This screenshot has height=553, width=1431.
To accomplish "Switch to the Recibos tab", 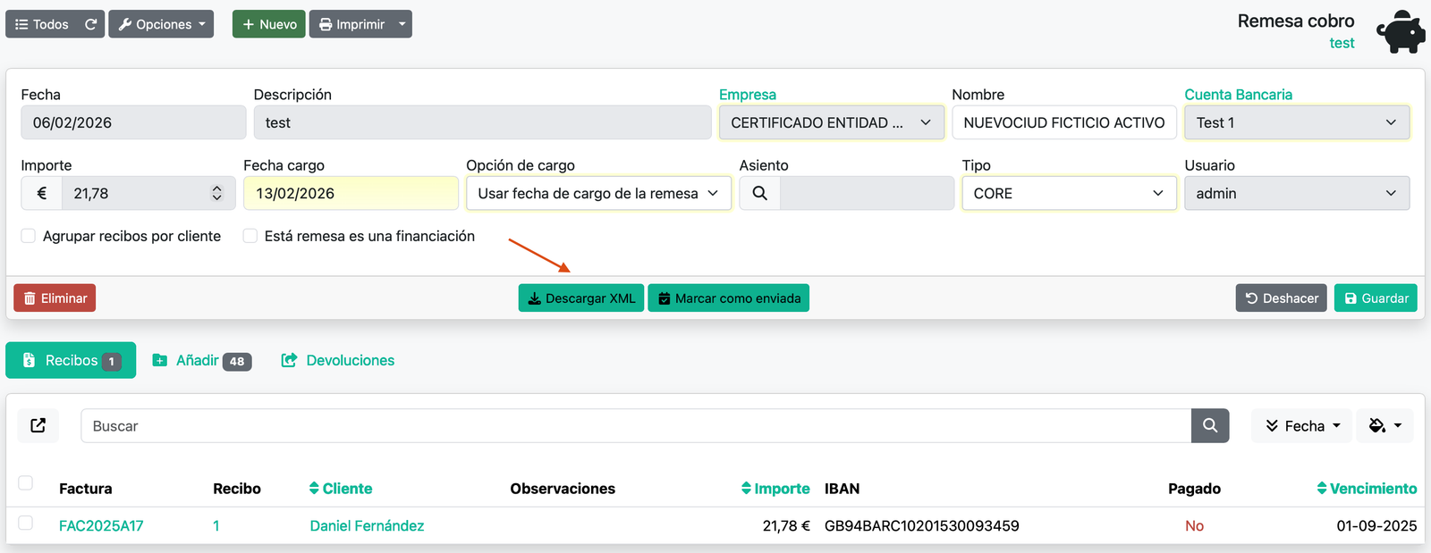I will pyautogui.click(x=71, y=360).
